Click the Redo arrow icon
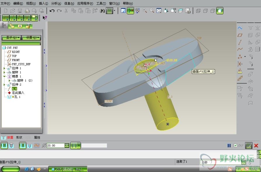The image size is (261, 172). pos(59,11)
